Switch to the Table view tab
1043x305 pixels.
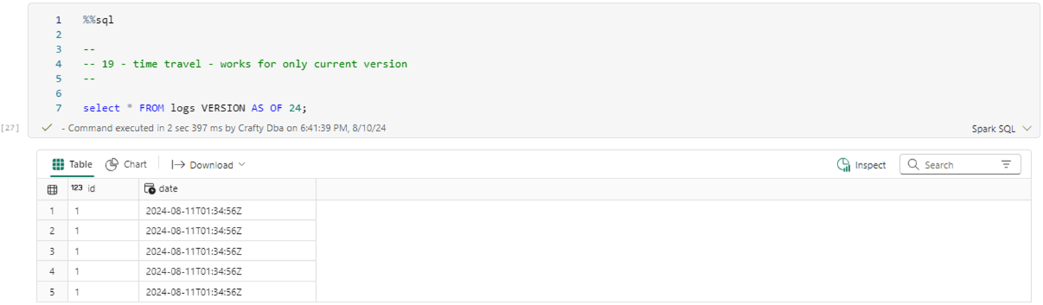[73, 165]
